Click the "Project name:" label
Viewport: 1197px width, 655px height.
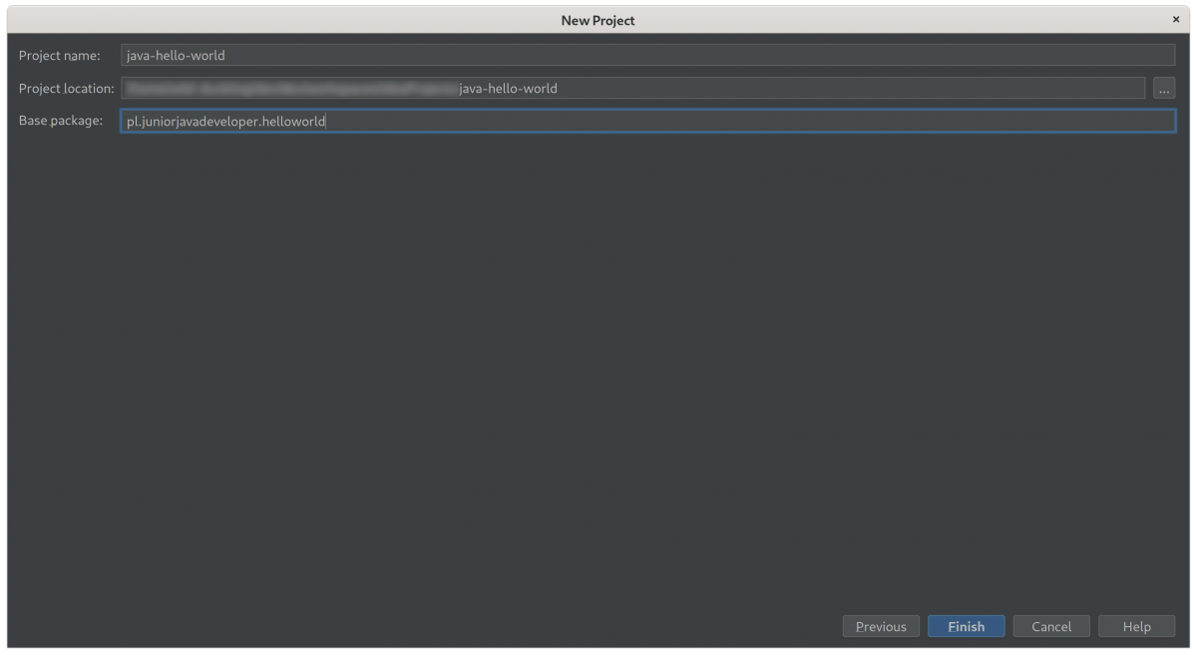[59, 56]
